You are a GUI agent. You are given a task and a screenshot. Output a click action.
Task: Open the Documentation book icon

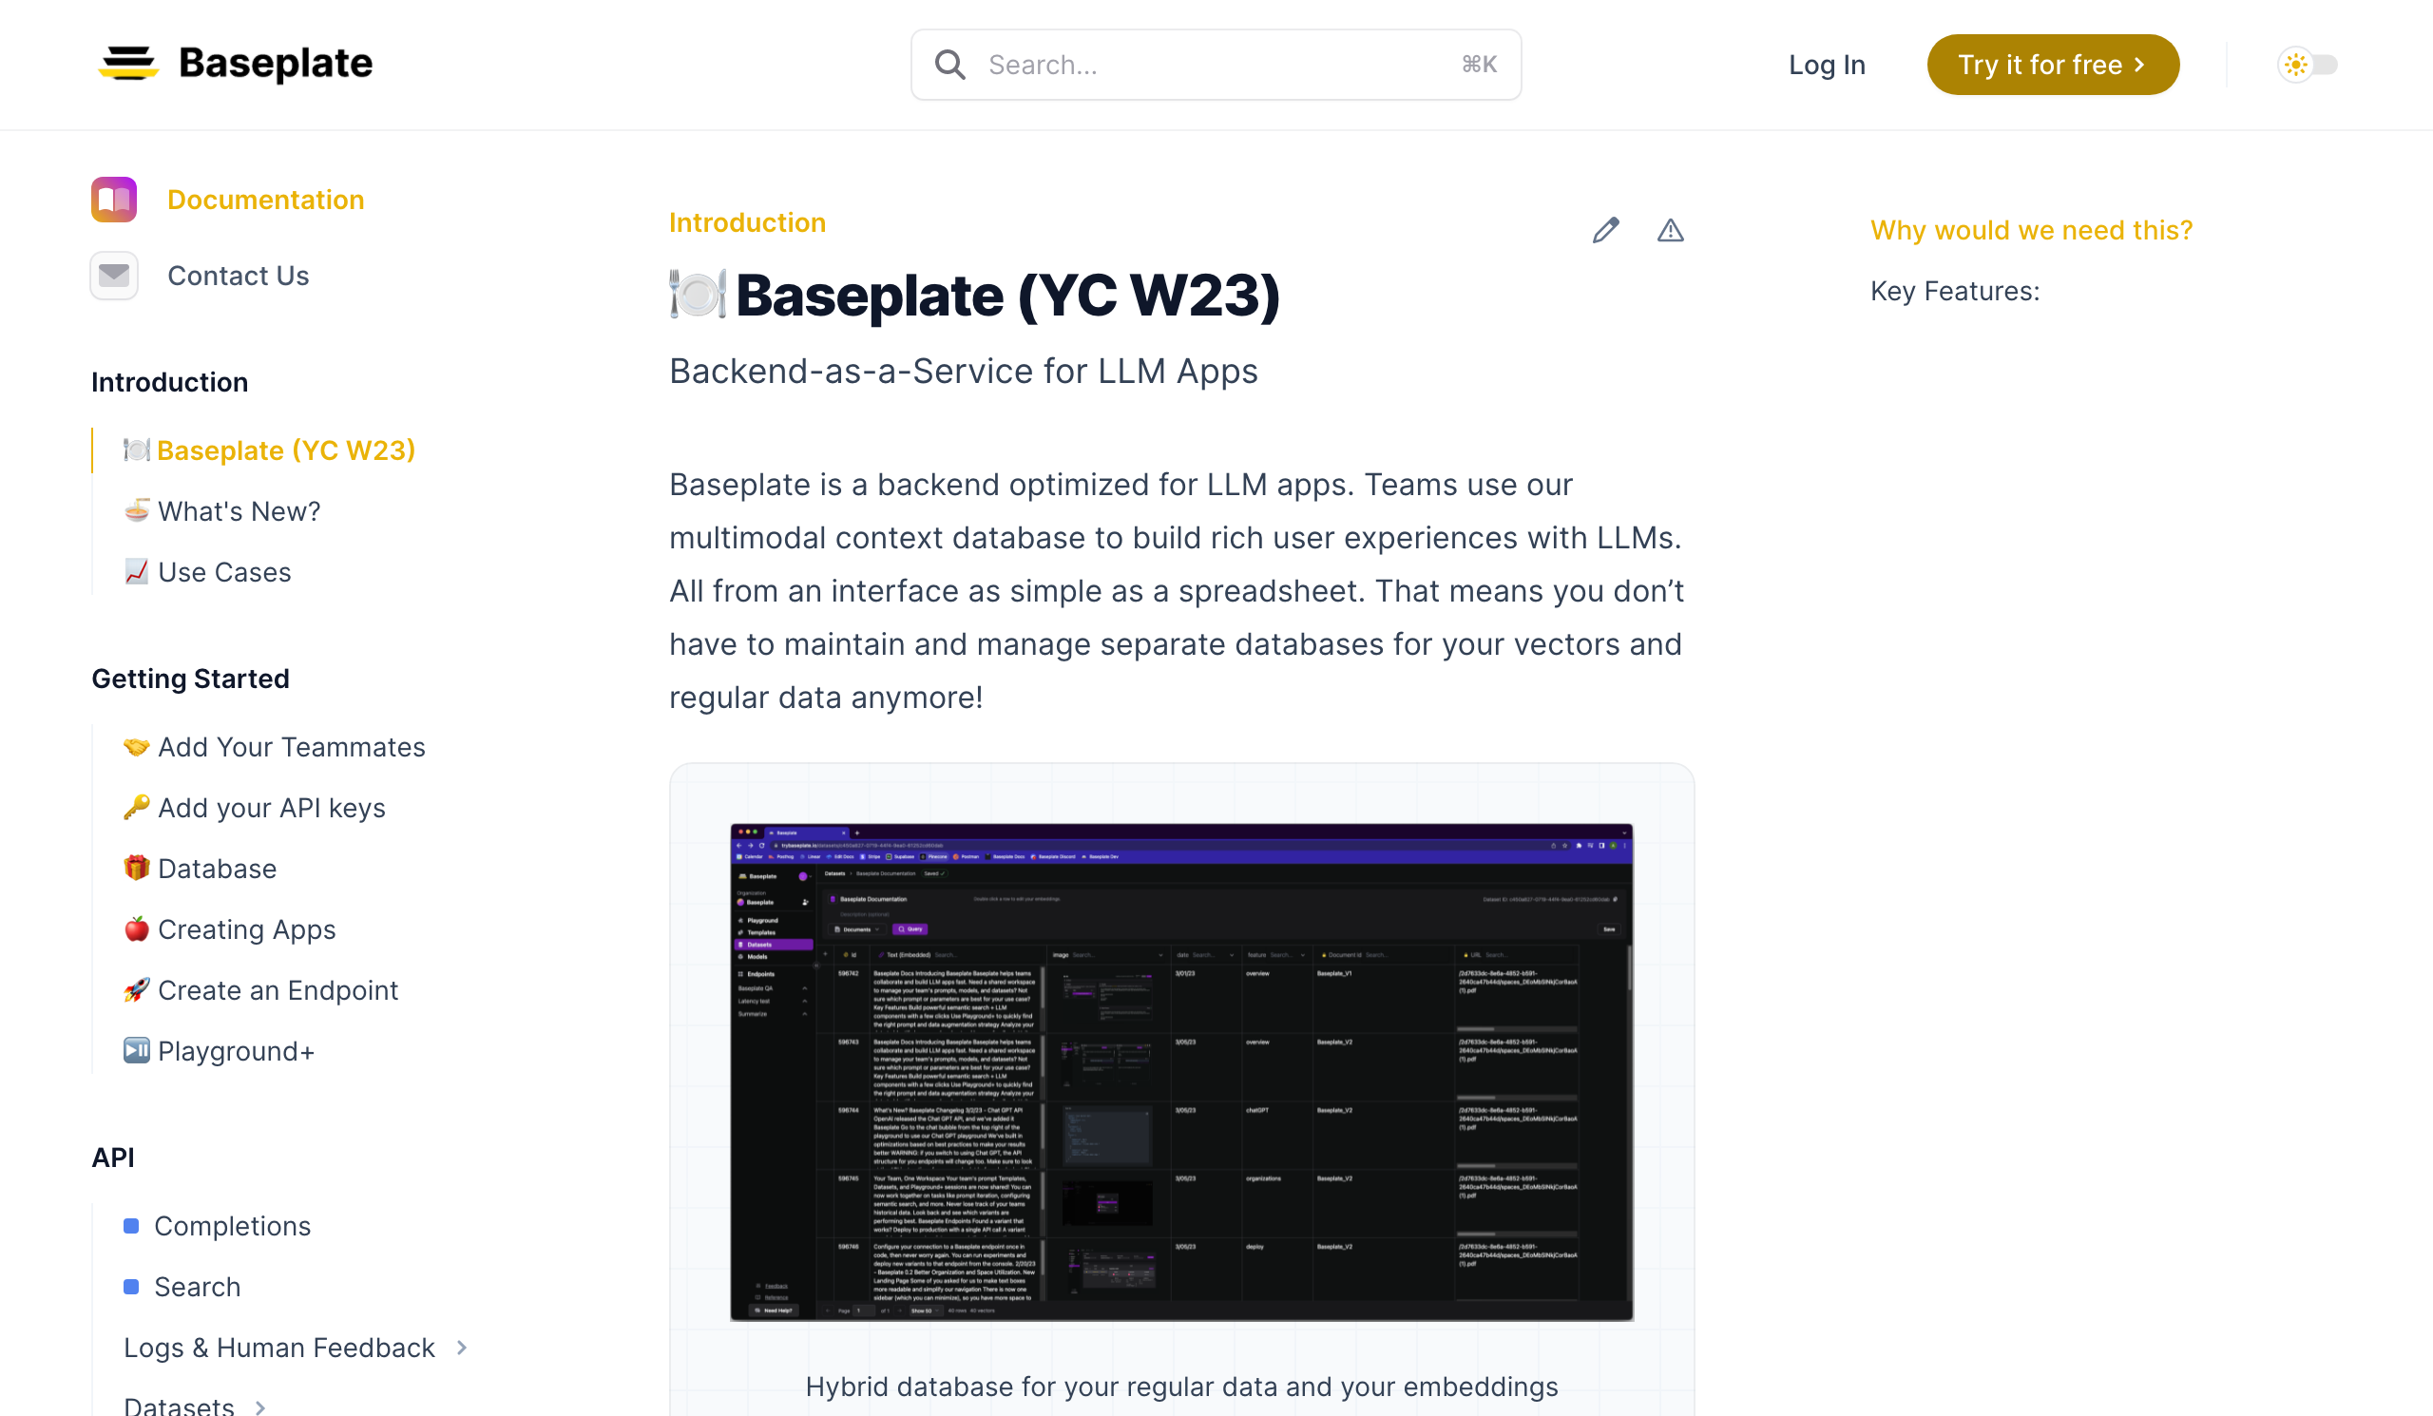pos(114,200)
